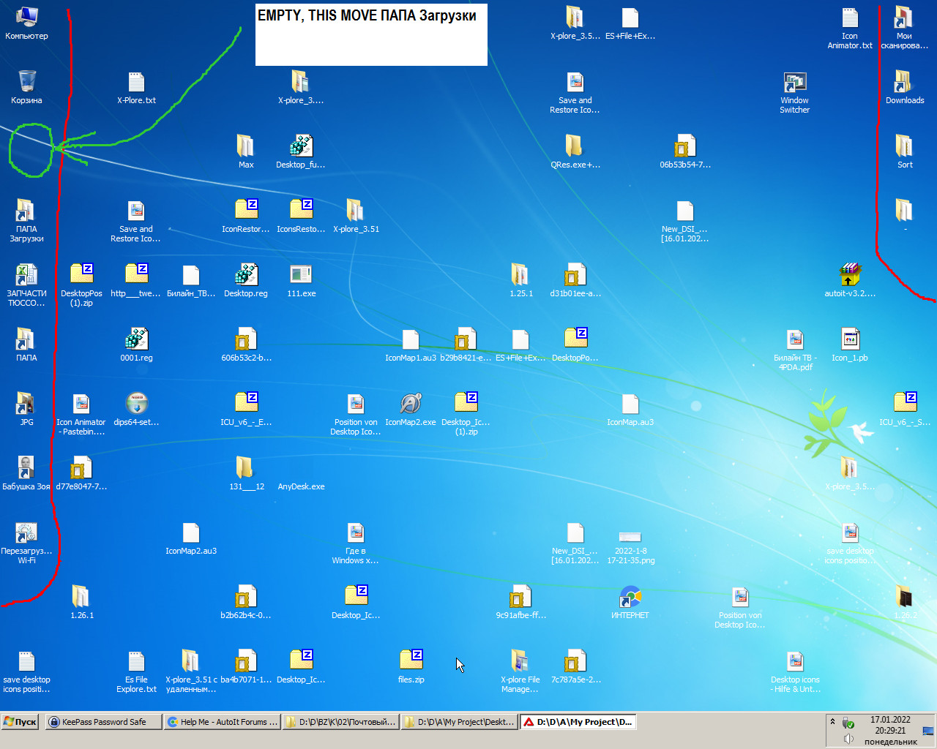Run 111.exe from the desktop
The image size is (937, 749).
pos(301,273)
